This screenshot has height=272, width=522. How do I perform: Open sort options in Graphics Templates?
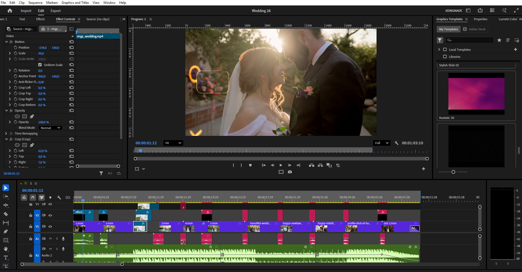click(x=508, y=40)
